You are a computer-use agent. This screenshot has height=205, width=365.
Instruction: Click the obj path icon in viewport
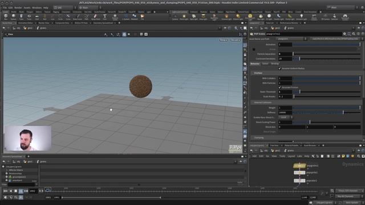14,28
